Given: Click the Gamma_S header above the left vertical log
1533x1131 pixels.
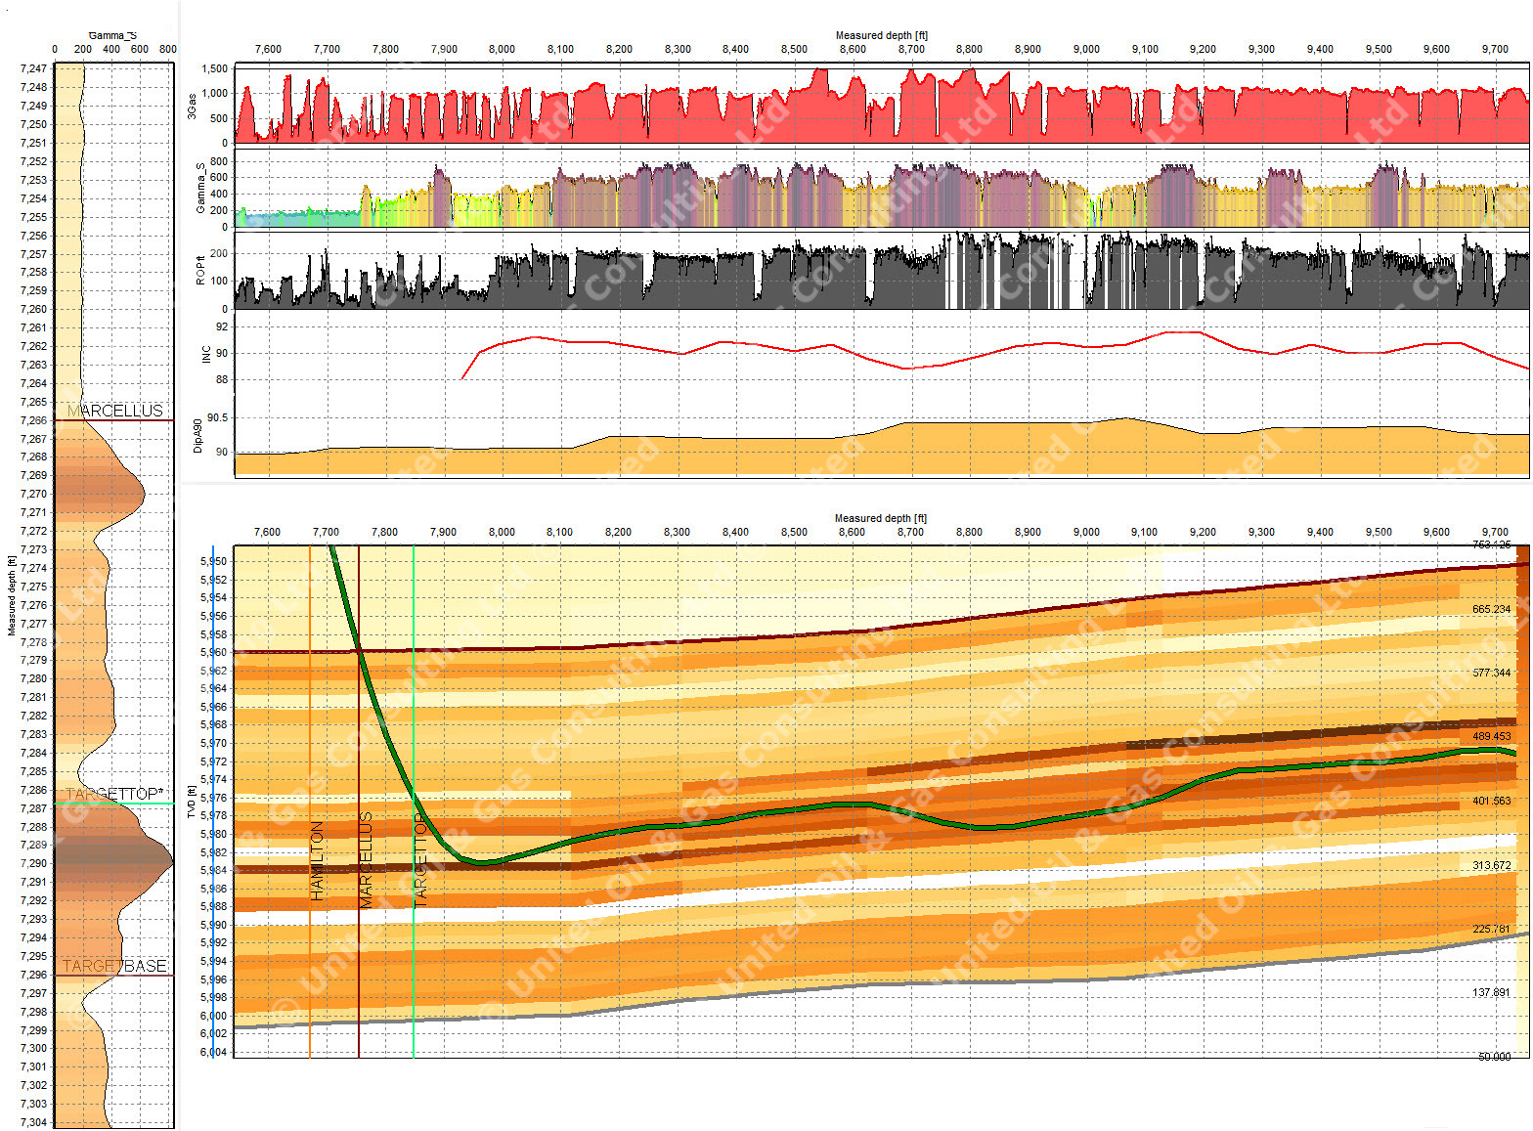Looking at the screenshot, I should [112, 35].
